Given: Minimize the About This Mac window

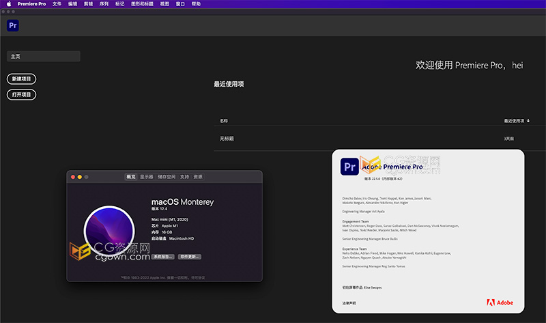Looking at the screenshot, I should [79, 177].
